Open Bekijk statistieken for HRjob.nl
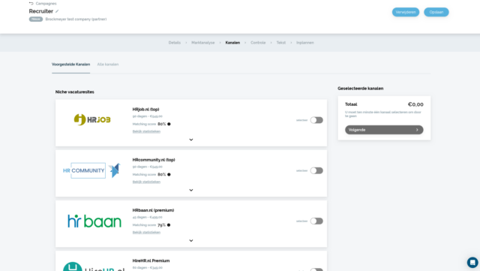 pyautogui.click(x=146, y=131)
